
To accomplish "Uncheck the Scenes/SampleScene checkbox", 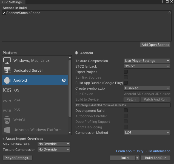I will click(x=4, y=13).
